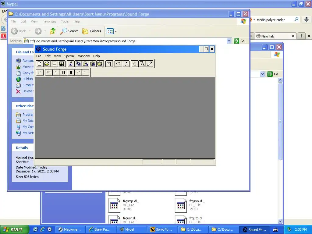Click Go beside the Sound Forge address
Screen dimensions: 312x234
(239, 41)
